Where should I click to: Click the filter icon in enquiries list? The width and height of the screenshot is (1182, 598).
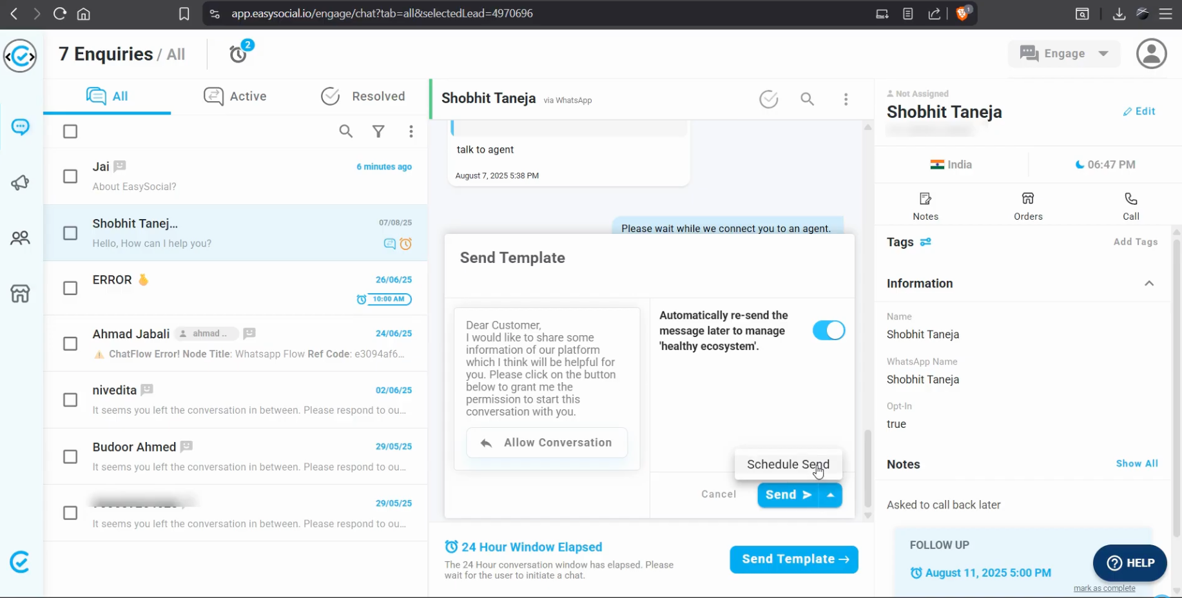click(x=378, y=131)
